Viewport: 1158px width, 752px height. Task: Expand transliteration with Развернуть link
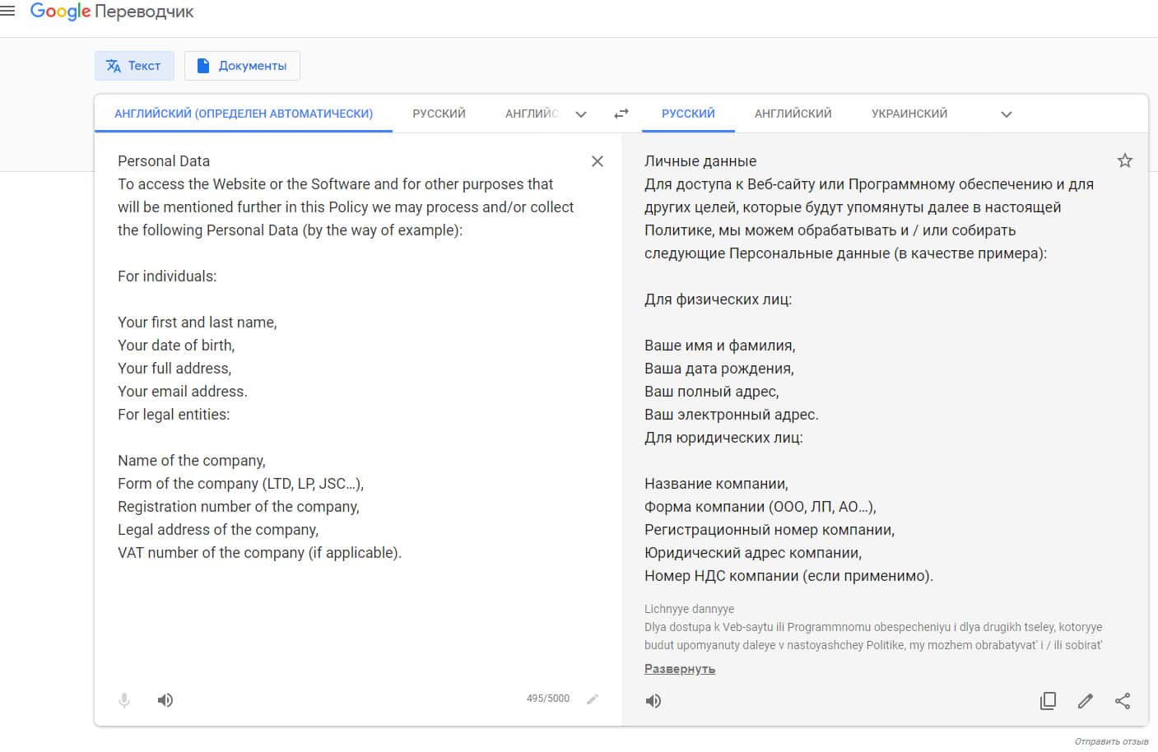click(x=680, y=669)
